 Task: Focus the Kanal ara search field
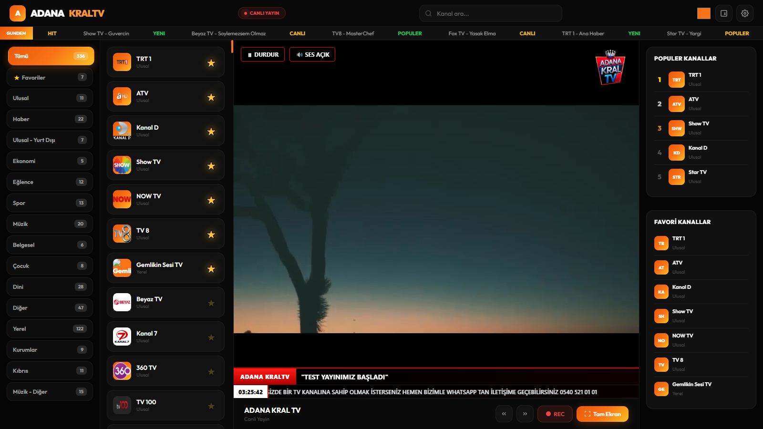(491, 13)
